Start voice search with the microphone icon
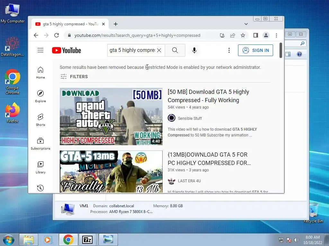 [194, 50]
